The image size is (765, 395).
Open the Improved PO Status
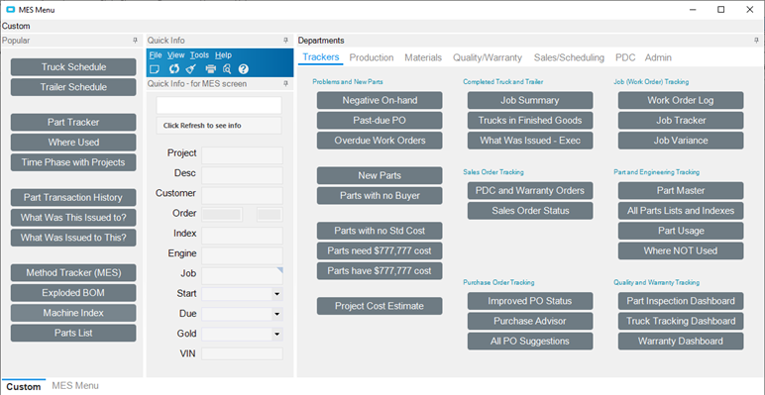(x=530, y=301)
